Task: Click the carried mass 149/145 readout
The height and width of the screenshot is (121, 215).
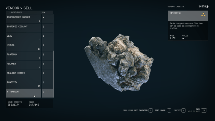Action: pos(34,105)
